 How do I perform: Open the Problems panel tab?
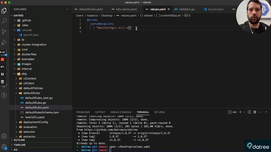[83, 112]
